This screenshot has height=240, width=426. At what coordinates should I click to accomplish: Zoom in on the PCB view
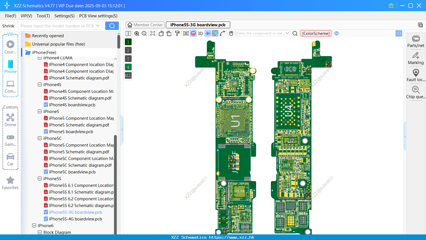click(x=137, y=33)
